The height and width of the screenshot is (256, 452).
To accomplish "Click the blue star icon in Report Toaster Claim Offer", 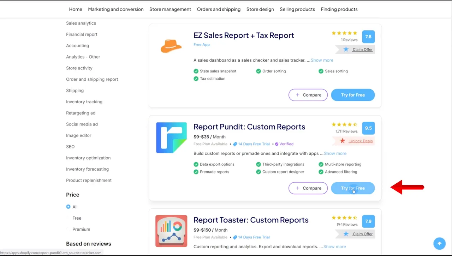I will [x=346, y=234].
